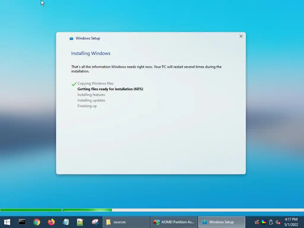This screenshot has height=228, width=304.
Task: Click the first completed green progress bar
Action: pos(31,210)
